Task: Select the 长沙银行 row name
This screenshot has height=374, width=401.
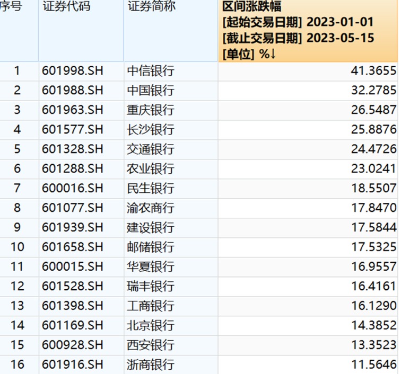Action: pyautogui.click(x=151, y=130)
